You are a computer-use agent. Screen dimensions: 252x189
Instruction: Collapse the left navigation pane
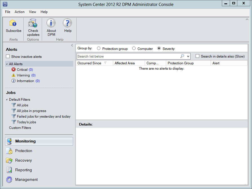click(72, 45)
